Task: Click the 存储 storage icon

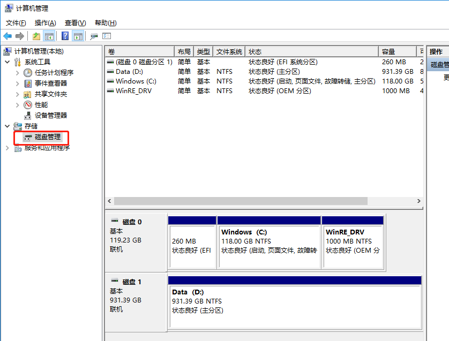Action: [18, 126]
